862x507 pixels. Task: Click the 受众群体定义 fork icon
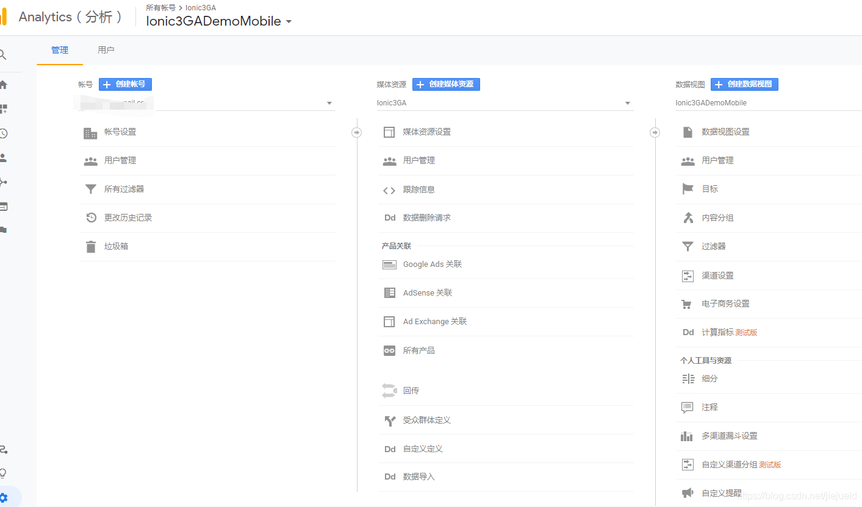(390, 420)
